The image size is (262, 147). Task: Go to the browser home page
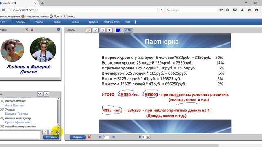pos(249,10)
